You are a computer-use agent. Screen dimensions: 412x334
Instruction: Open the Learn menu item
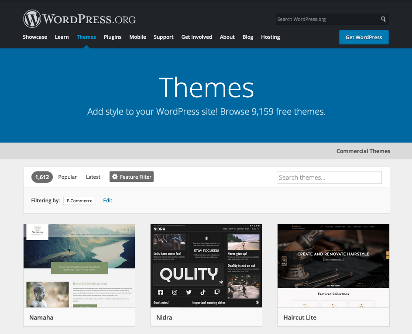point(62,37)
